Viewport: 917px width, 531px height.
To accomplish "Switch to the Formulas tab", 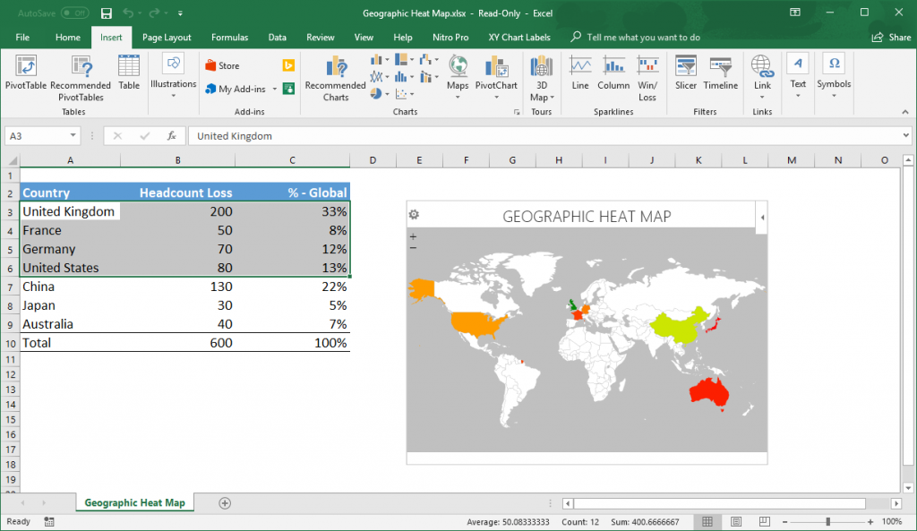I will [x=229, y=38].
